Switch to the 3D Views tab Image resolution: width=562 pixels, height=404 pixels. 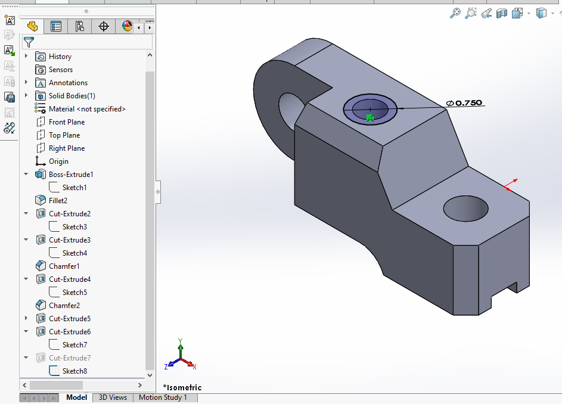tap(113, 397)
